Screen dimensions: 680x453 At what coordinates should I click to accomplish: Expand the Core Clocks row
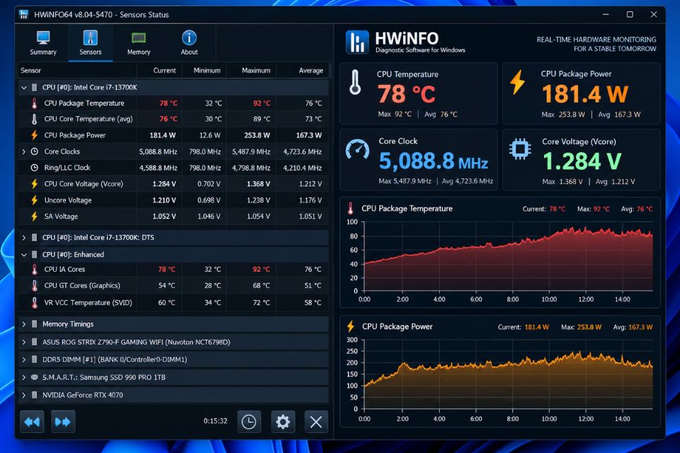[x=24, y=151]
